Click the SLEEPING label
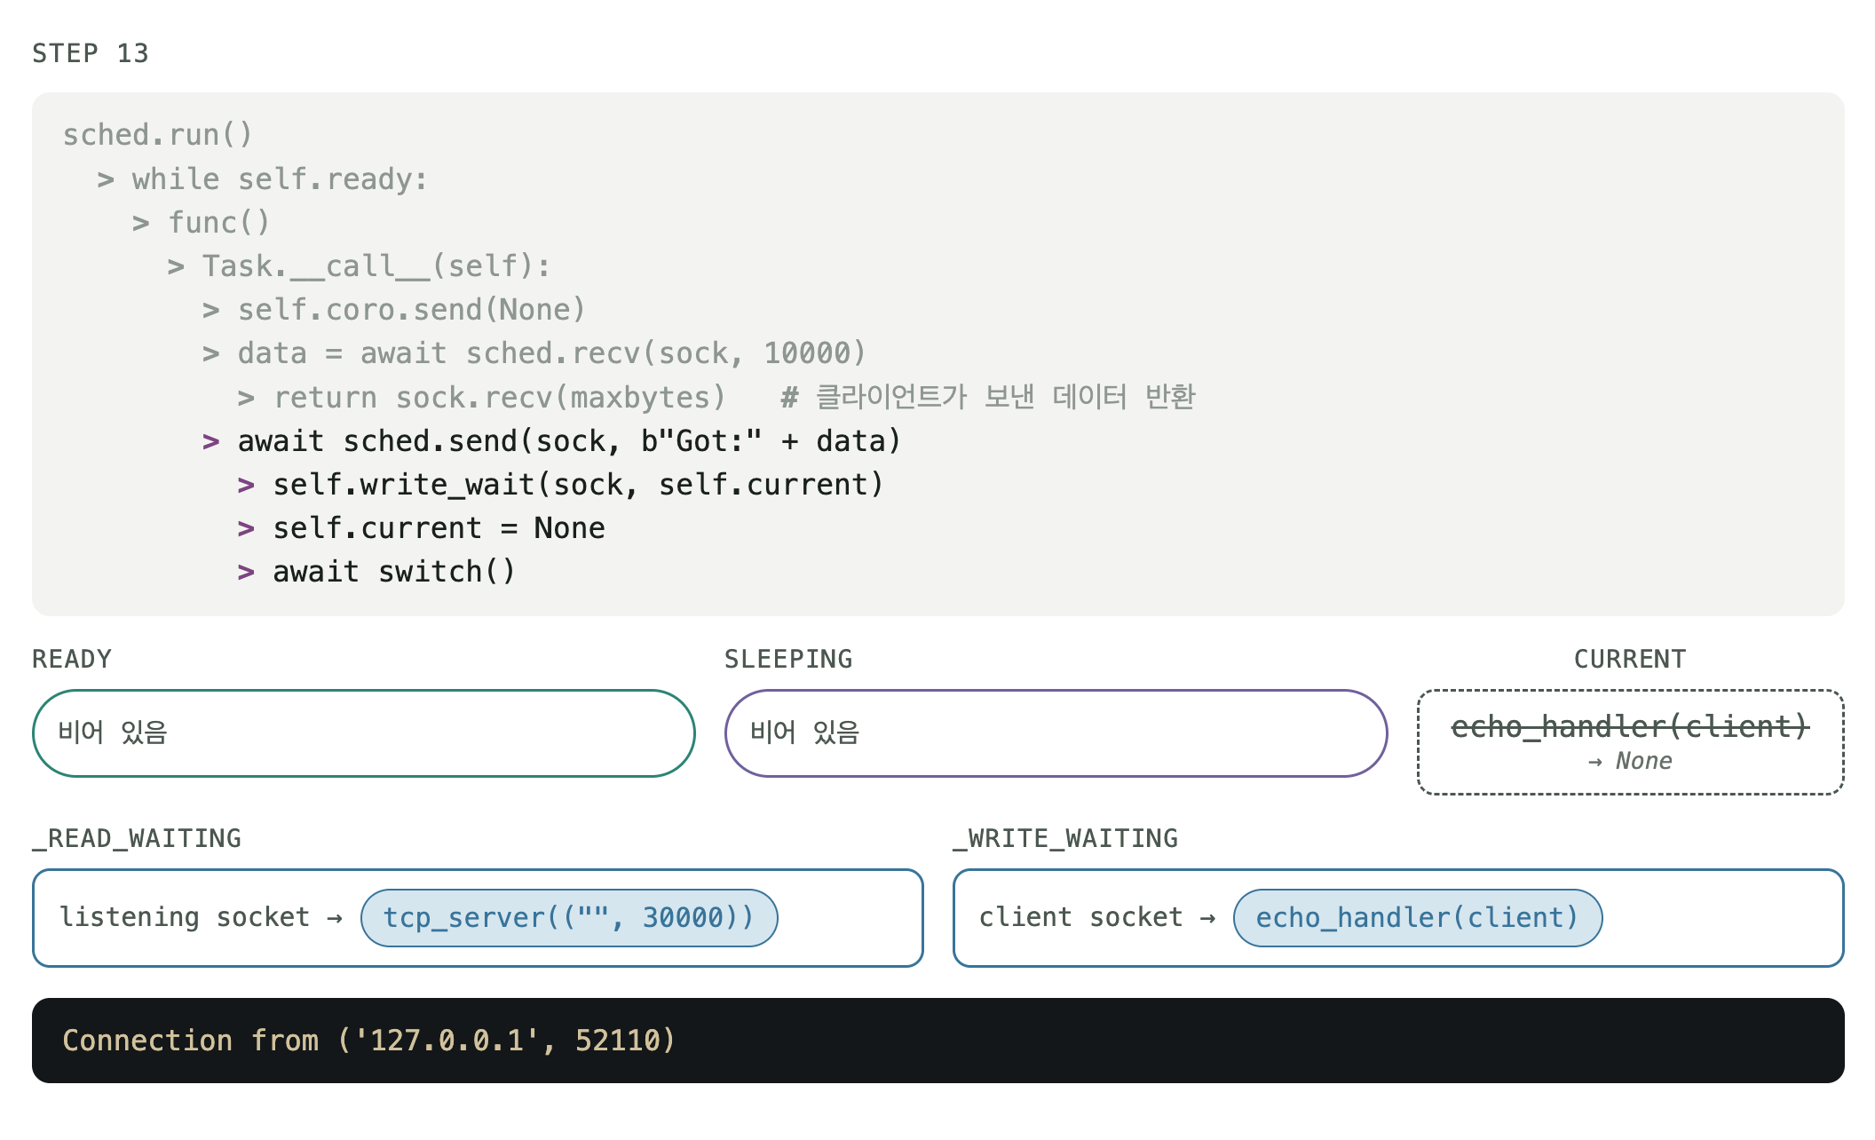This screenshot has height=1140, width=1875. click(x=788, y=659)
